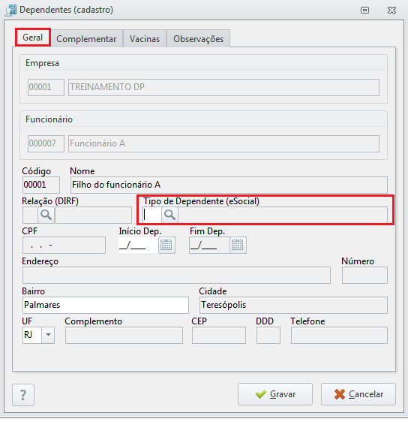Click the restore window icon in title bar

click(x=364, y=11)
